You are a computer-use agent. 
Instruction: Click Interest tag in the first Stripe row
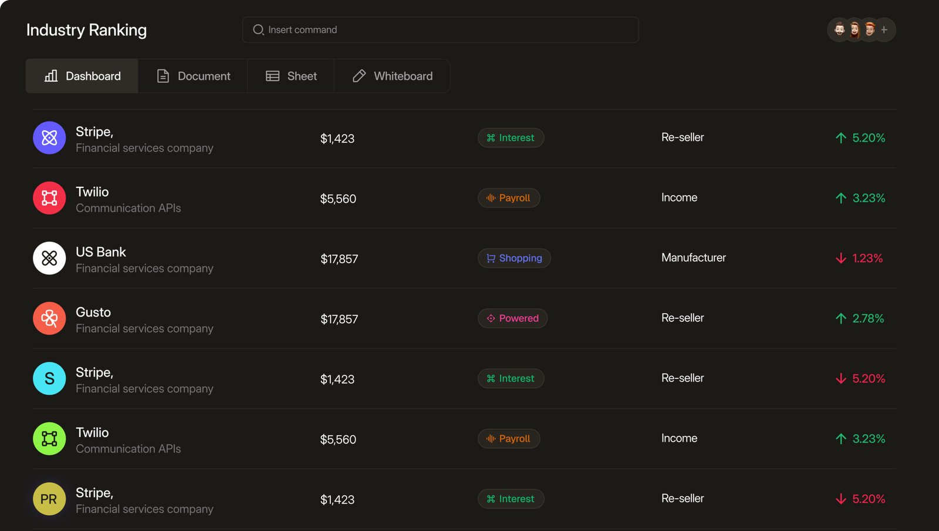point(511,138)
